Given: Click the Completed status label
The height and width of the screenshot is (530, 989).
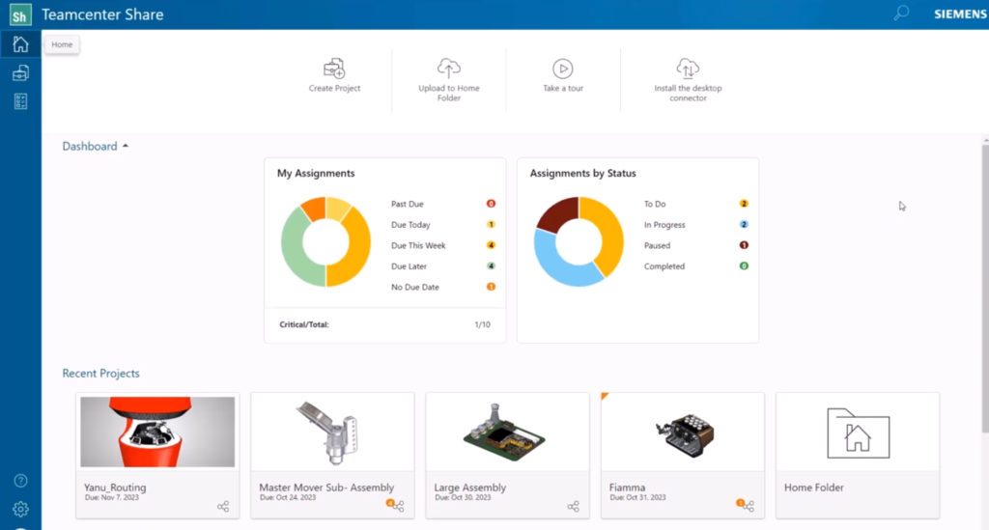Looking at the screenshot, I should coord(664,265).
